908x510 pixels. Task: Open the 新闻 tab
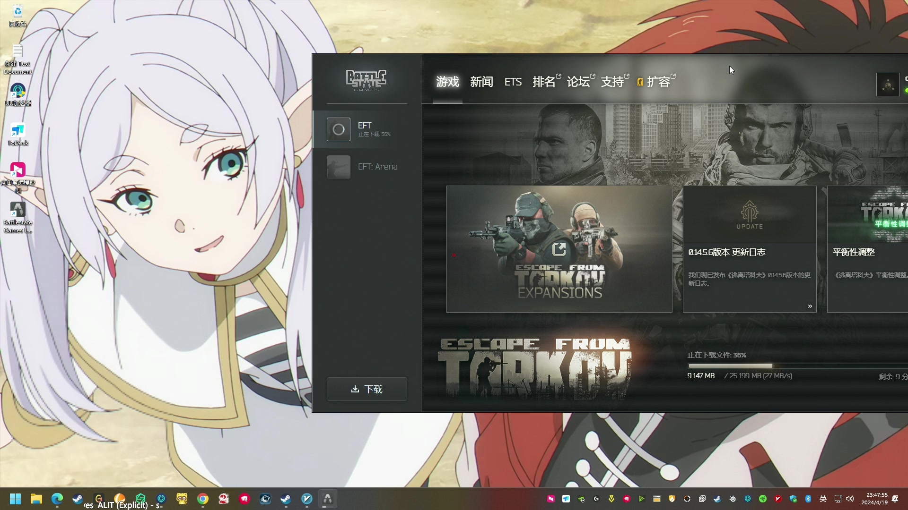click(481, 82)
